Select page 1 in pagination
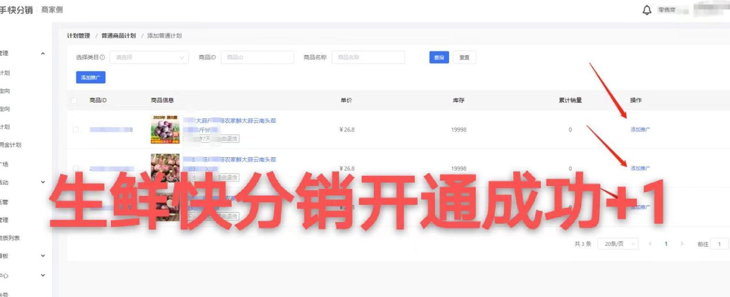The image size is (730, 297). pos(666,244)
